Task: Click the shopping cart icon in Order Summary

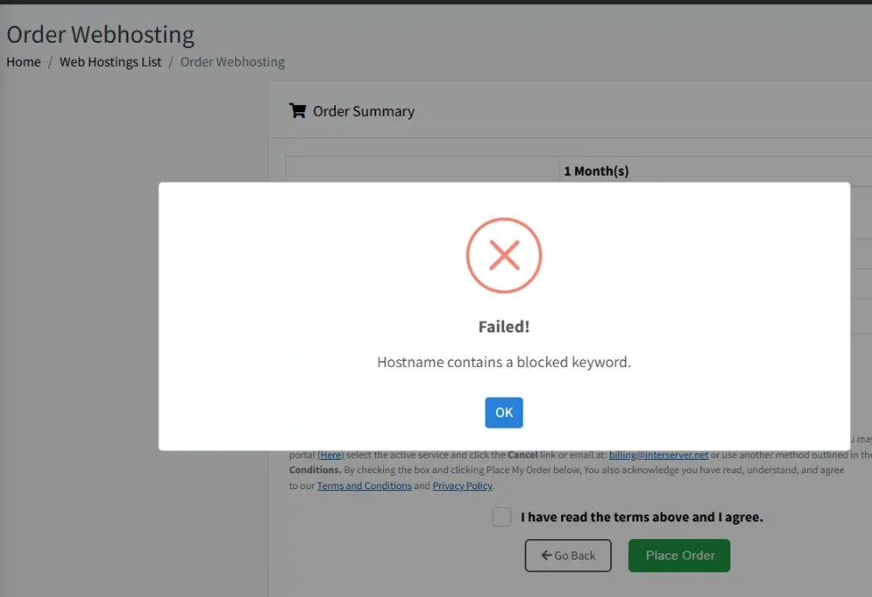Action: click(x=297, y=110)
